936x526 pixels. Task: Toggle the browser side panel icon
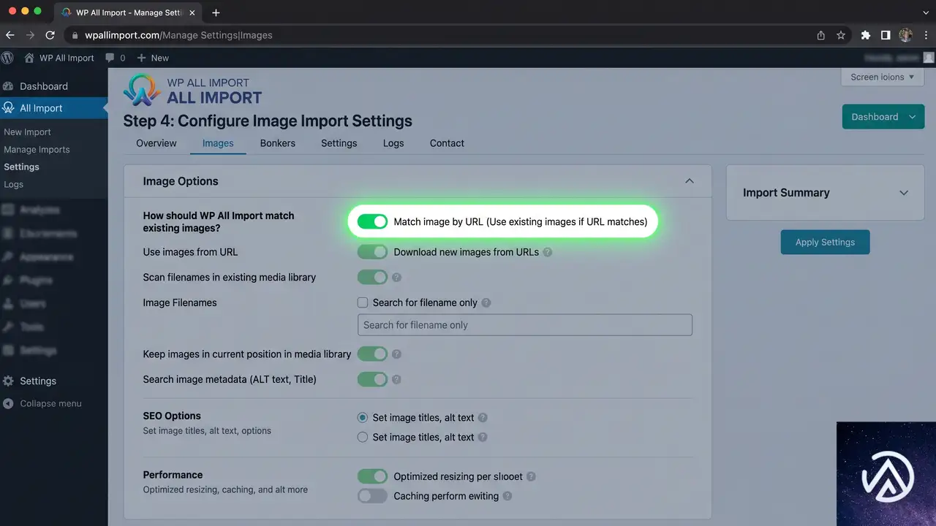pyautogui.click(x=886, y=35)
